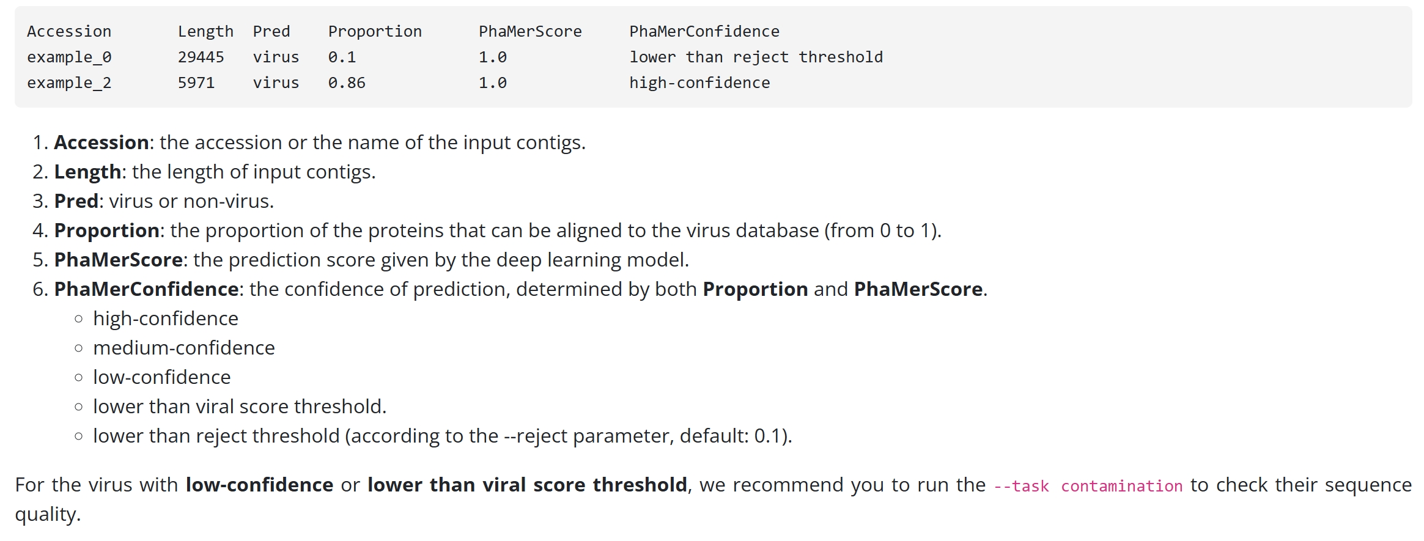Select the example_0 accession text
Image resolution: width=1424 pixels, height=541 pixels.
coord(69,57)
